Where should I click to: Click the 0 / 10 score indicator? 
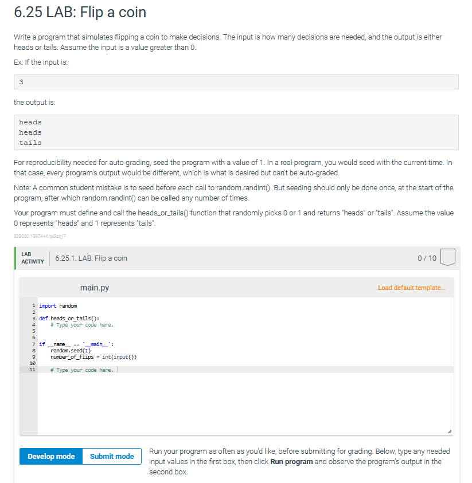[x=428, y=258]
